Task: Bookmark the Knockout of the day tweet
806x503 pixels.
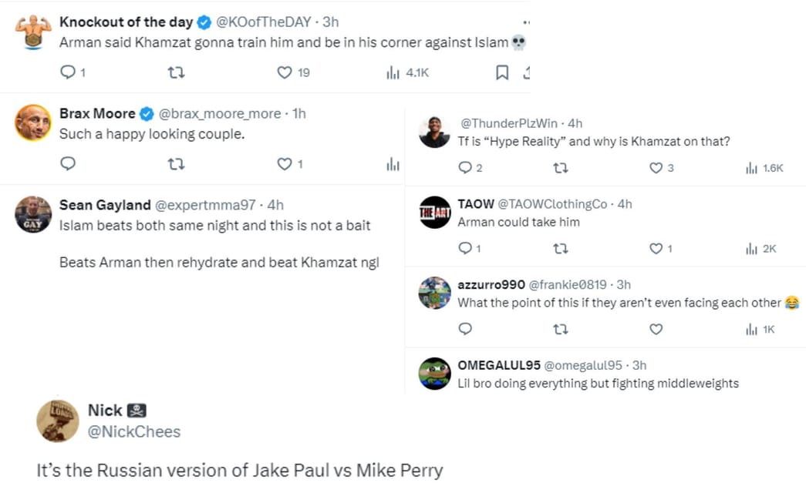Action: 502,72
